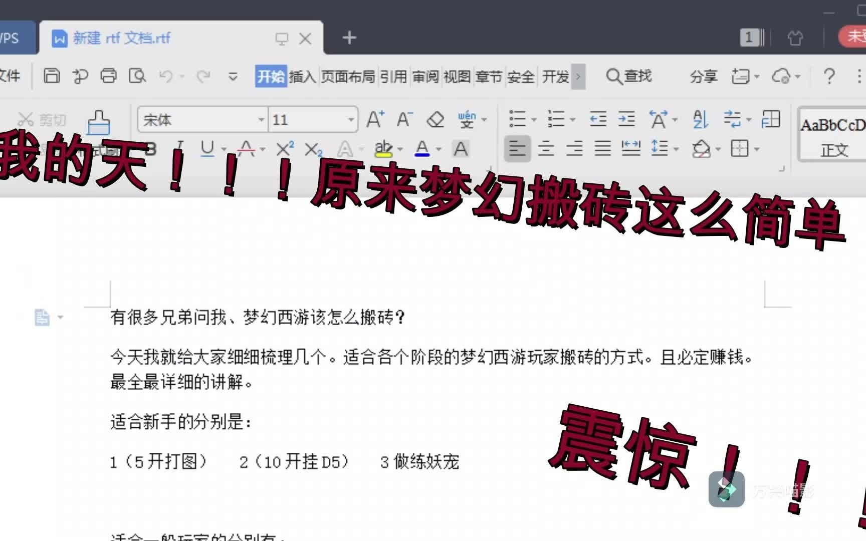The image size is (866, 541).
Task: Open the 安全 ribbon tab
Action: [521, 77]
